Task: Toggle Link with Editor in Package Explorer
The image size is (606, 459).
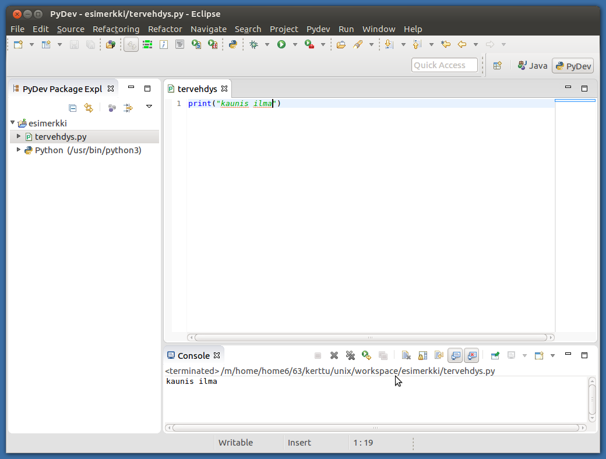Action: click(x=89, y=108)
